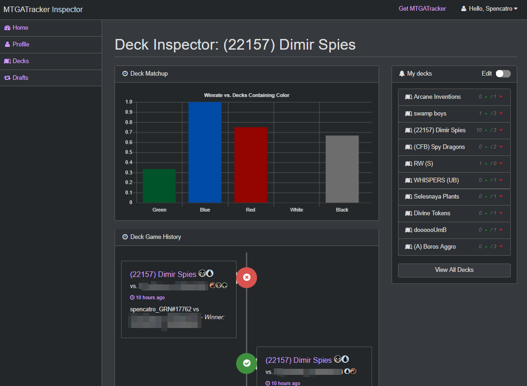Click the book icon next to WHISPERS (UB)
This screenshot has width=527, height=386.
pyautogui.click(x=408, y=180)
